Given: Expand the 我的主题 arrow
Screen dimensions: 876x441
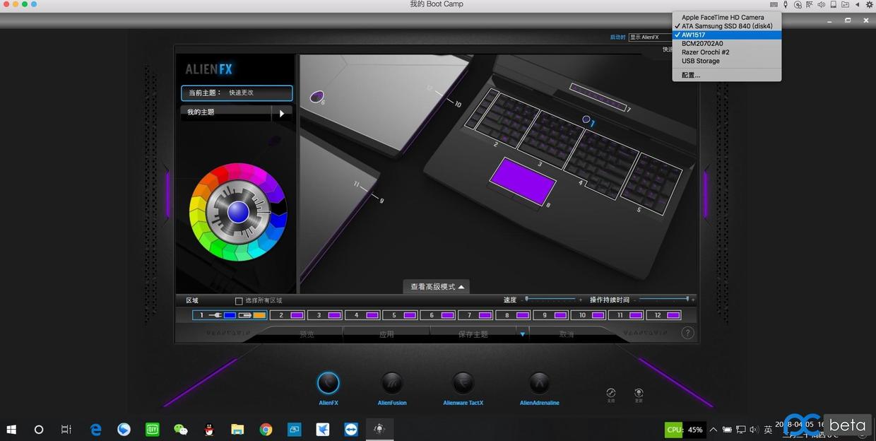Looking at the screenshot, I should point(282,113).
